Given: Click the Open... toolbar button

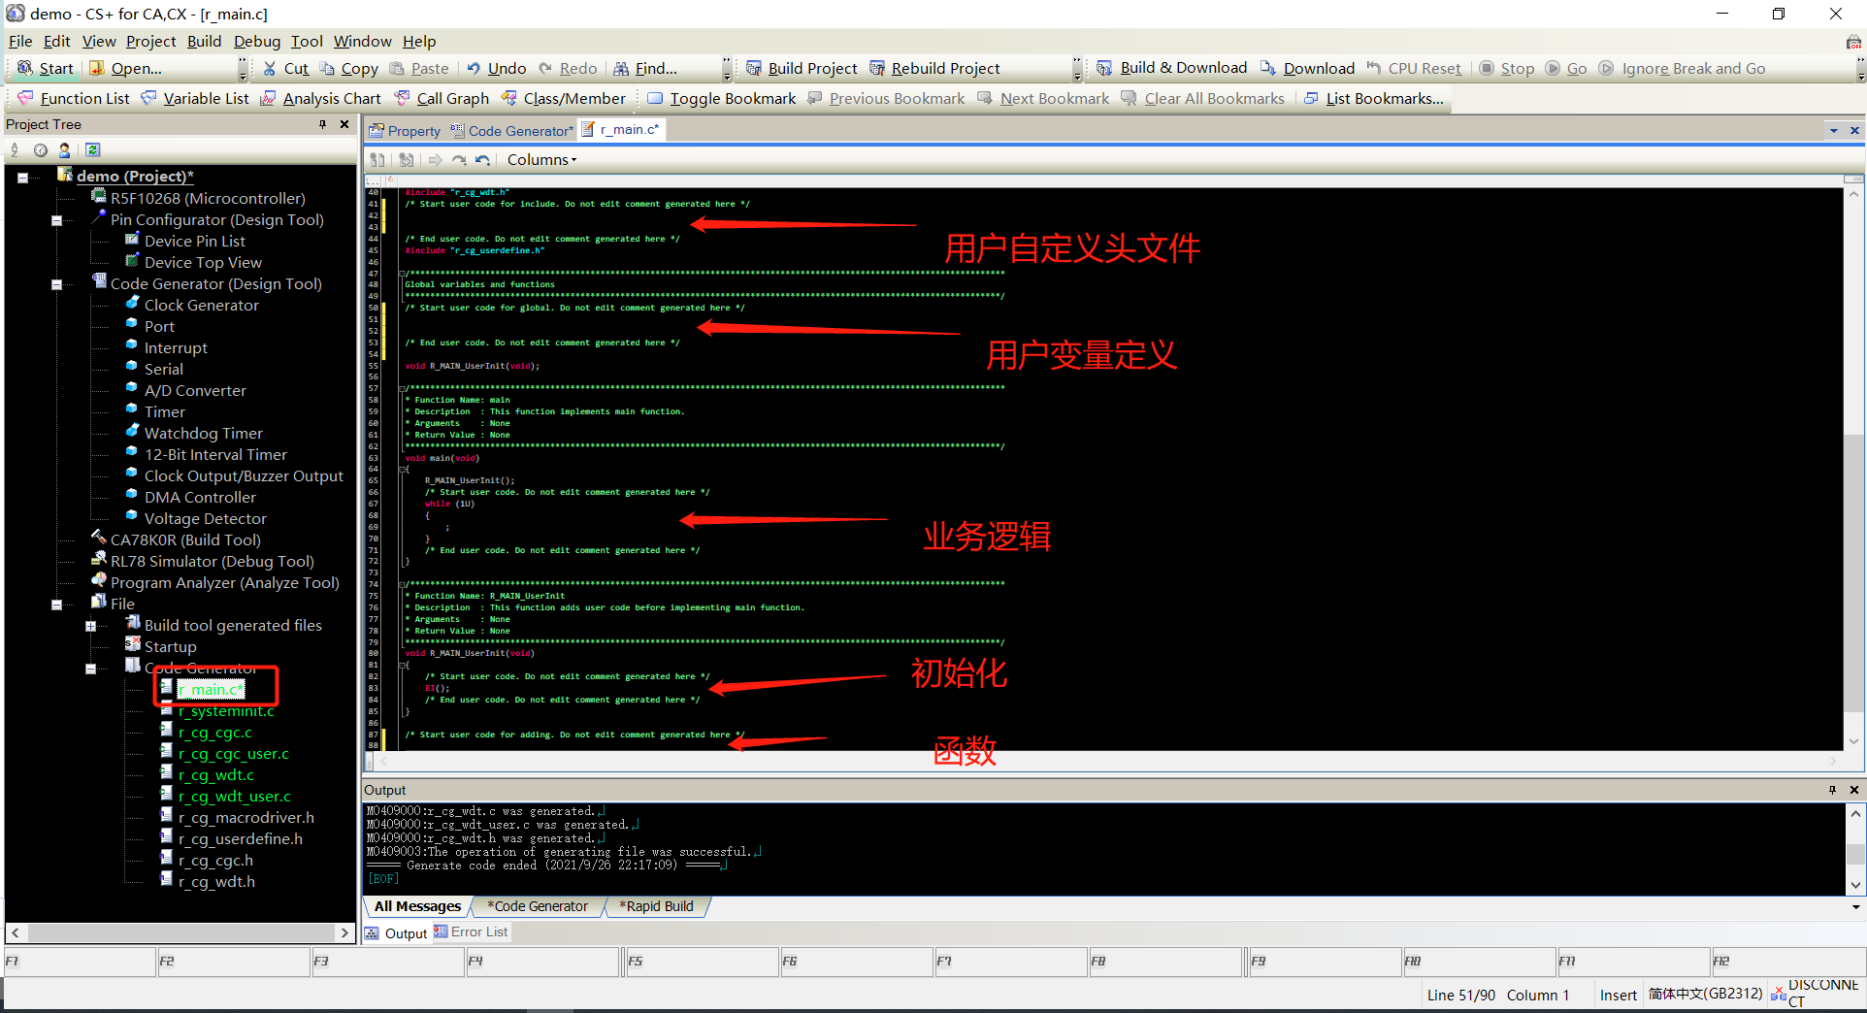Looking at the screenshot, I should (x=125, y=68).
